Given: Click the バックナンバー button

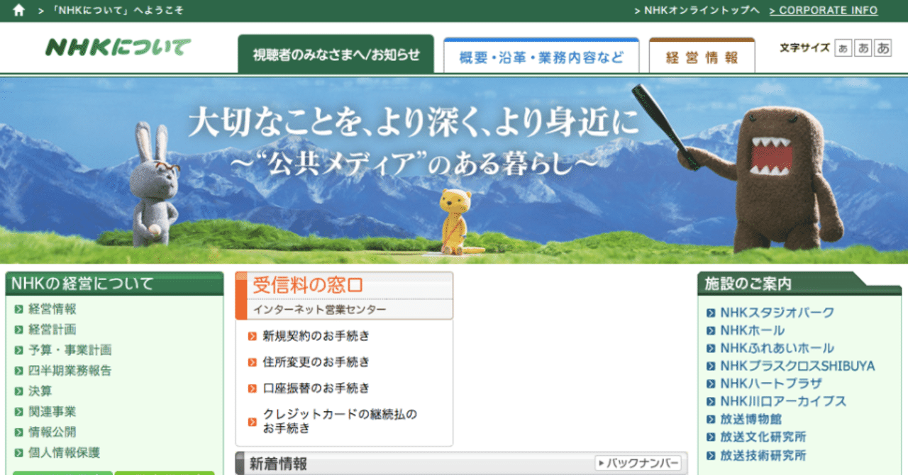Looking at the screenshot, I should point(638,464).
